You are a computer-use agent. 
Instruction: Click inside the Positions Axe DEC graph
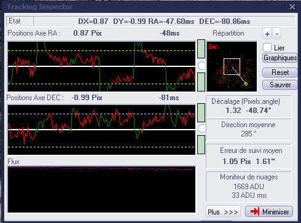101,130
